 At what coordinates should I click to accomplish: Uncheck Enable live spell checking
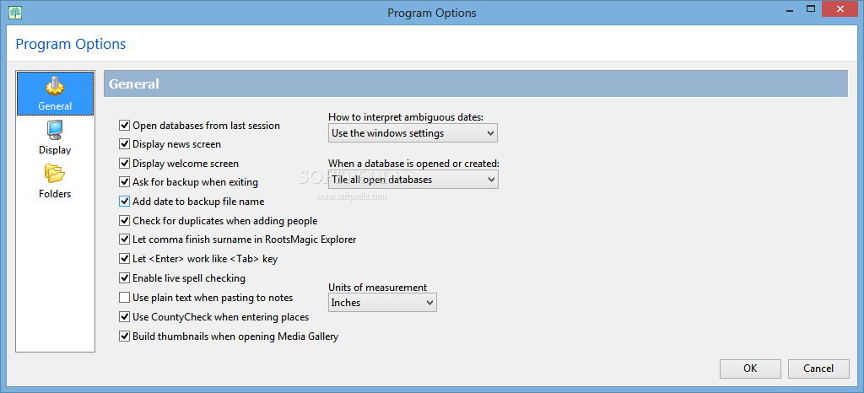(124, 278)
